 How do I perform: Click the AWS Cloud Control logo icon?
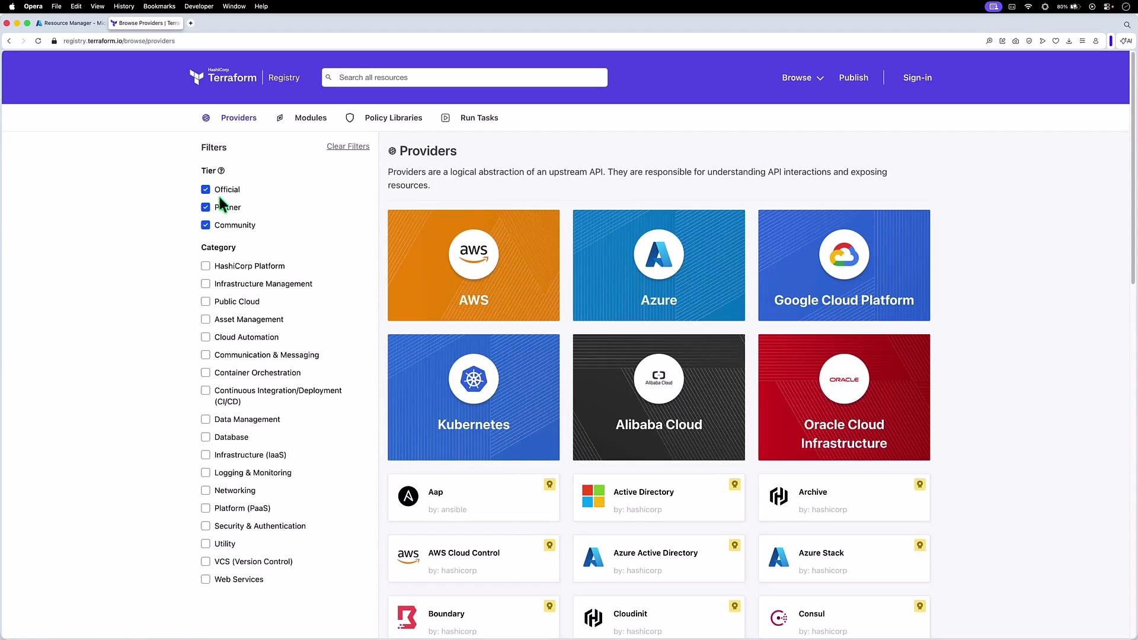[x=408, y=557]
